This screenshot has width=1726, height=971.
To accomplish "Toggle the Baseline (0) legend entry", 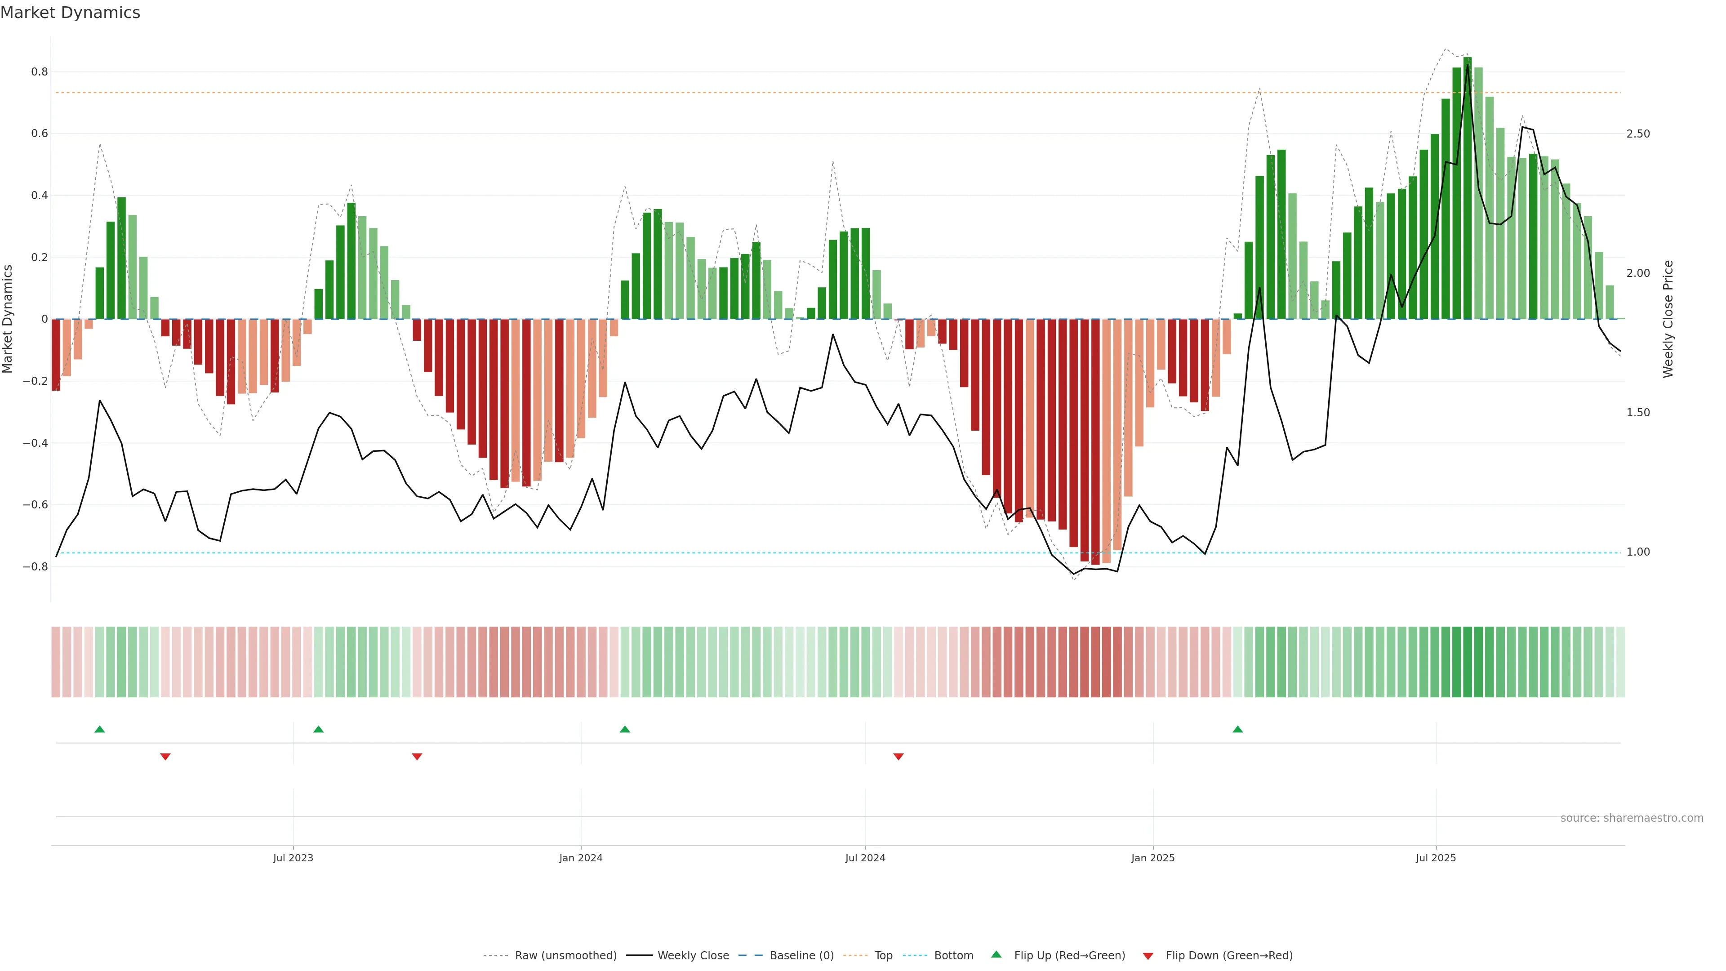I will pos(801,955).
